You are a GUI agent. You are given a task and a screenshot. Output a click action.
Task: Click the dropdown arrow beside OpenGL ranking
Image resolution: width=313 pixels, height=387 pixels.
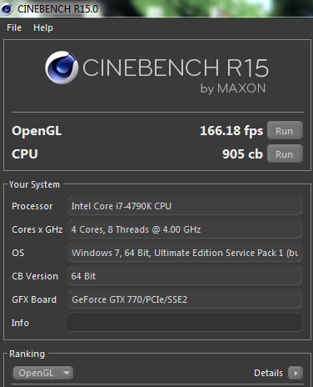click(x=67, y=373)
